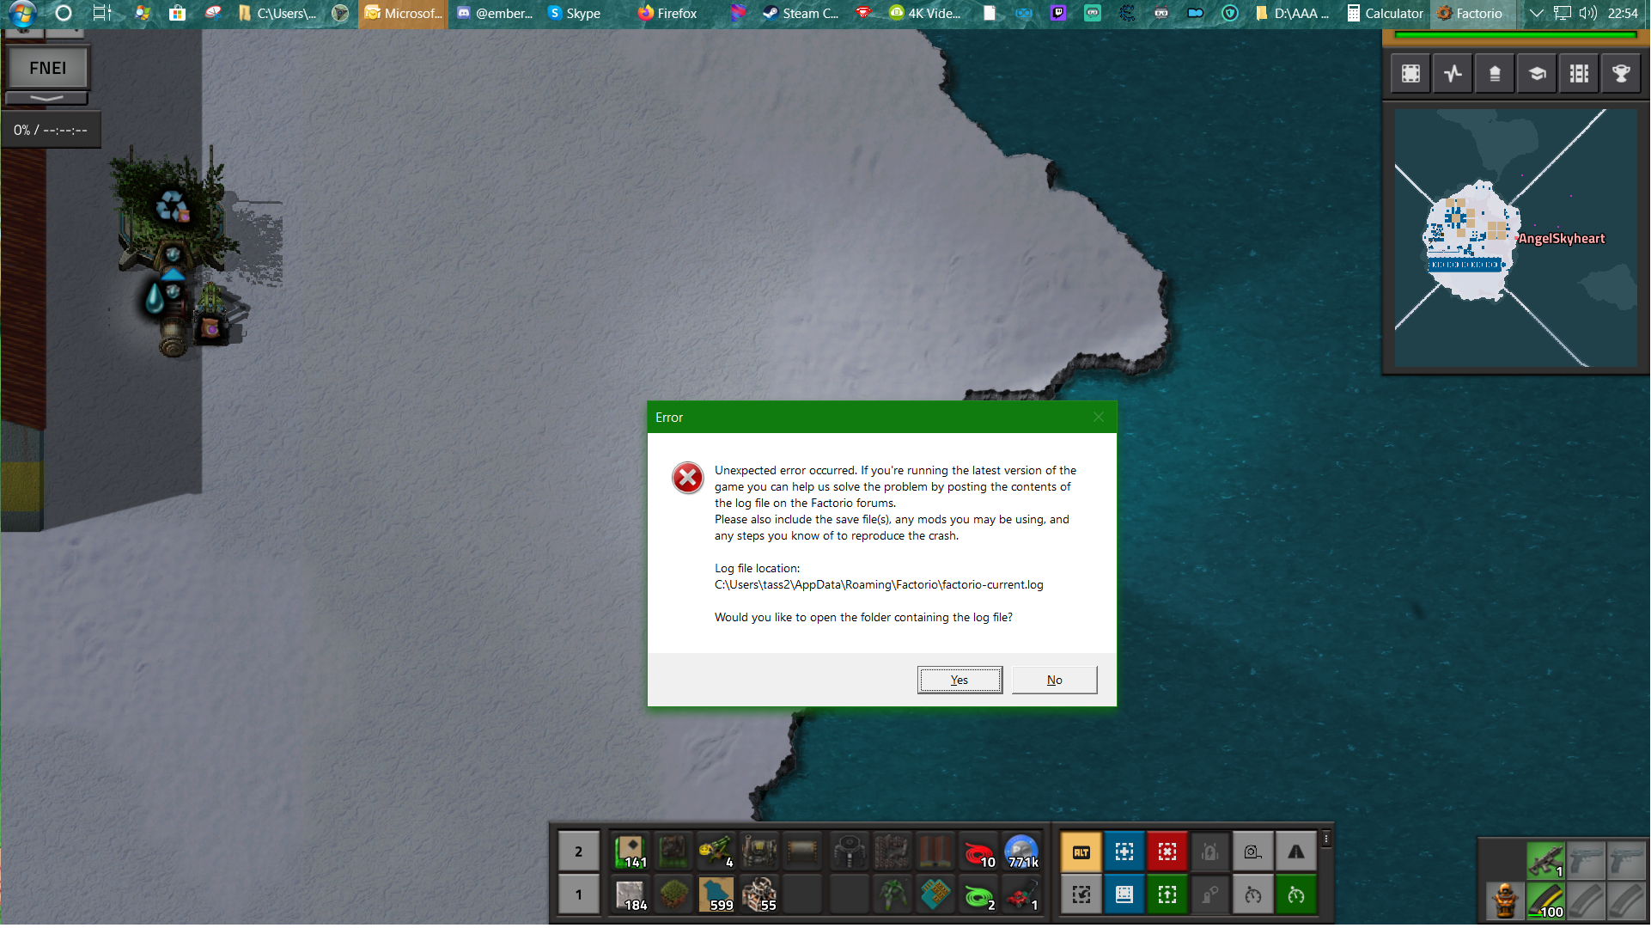Screen dimensions: 1651x928
Task: Click the armor slot icon
Action: coord(1505,901)
